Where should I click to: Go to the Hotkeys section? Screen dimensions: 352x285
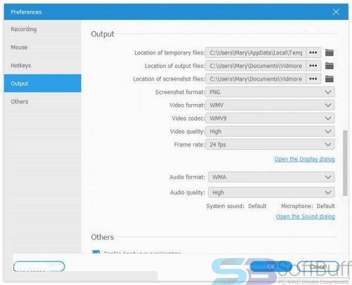point(42,65)
